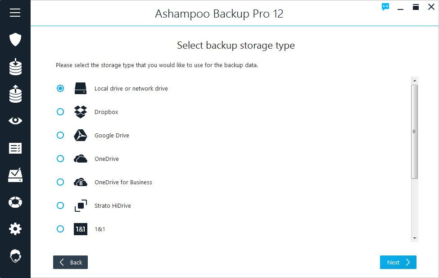Click the scrollbar up arrow

[415, 80]
